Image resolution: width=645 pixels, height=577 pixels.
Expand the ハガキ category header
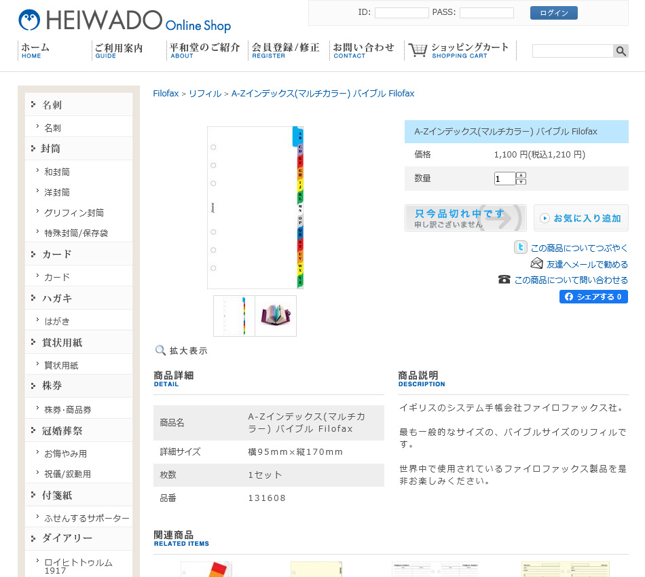[79, 298]
